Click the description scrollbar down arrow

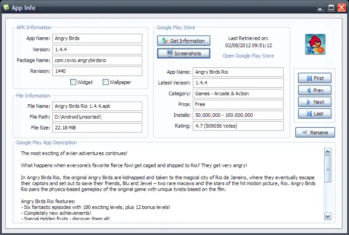pyautogui.click(x=328, y=216)
